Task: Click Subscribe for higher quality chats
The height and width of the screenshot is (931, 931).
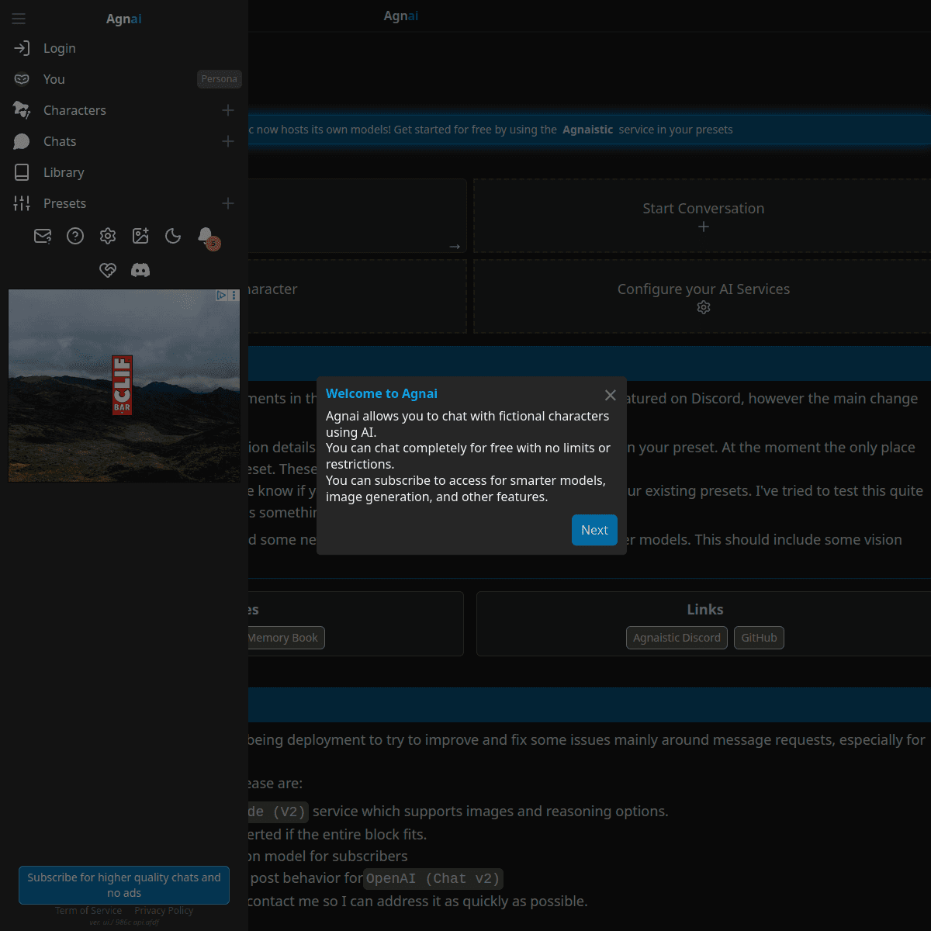Action: [x=124, y=885]
